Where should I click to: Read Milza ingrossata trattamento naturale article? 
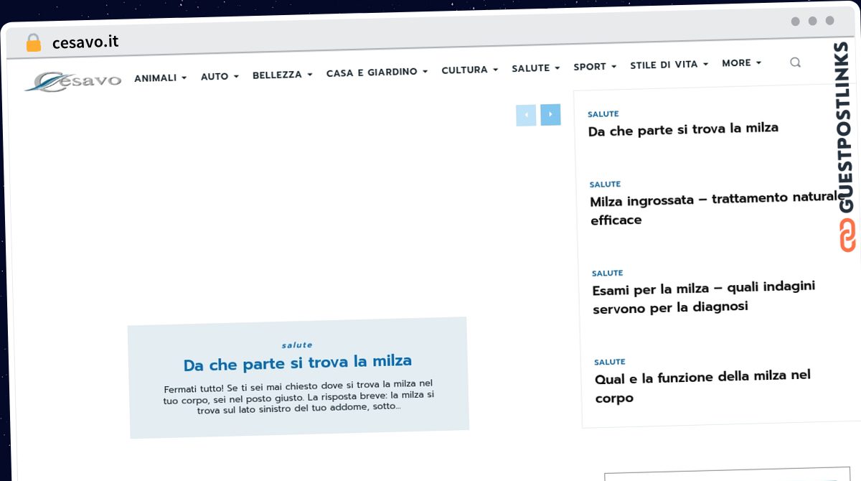[714, 209]
